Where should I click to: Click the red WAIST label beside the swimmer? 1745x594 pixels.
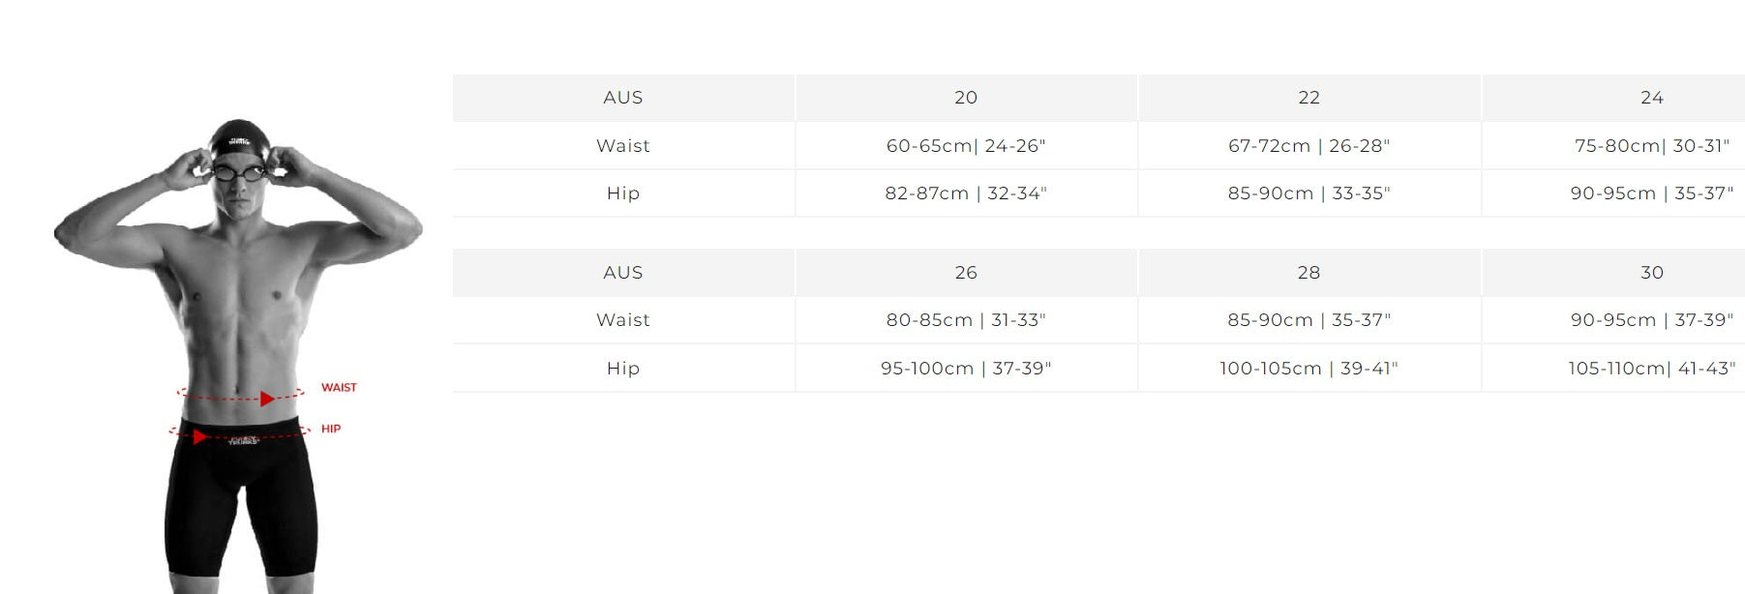[x=339, y=388]
